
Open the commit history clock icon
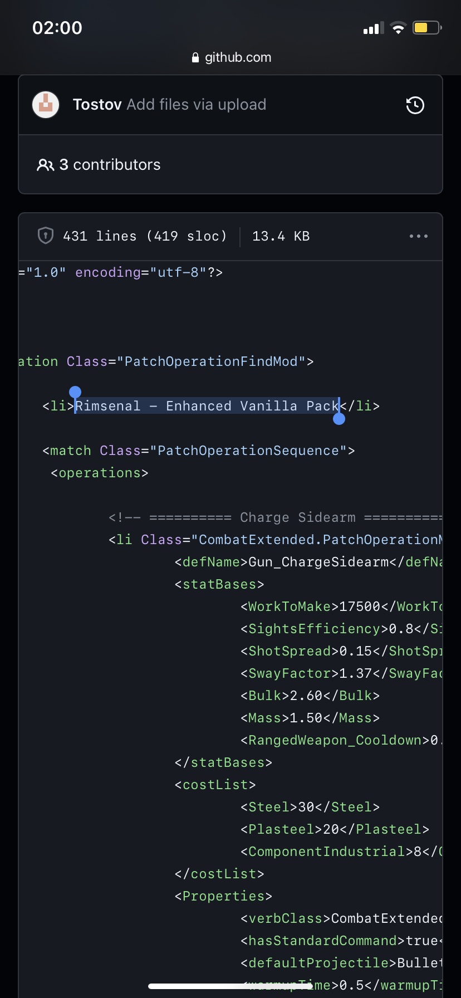[415, 105]
